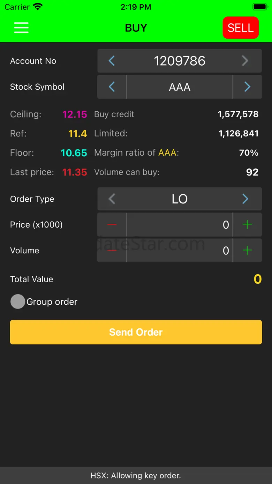
Task: Select next stock symbol
Action: (247, 87)
